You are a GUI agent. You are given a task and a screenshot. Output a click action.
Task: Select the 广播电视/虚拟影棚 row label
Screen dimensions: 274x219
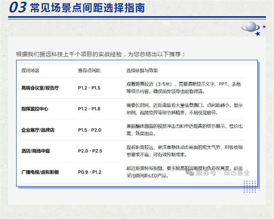[40, 172]
